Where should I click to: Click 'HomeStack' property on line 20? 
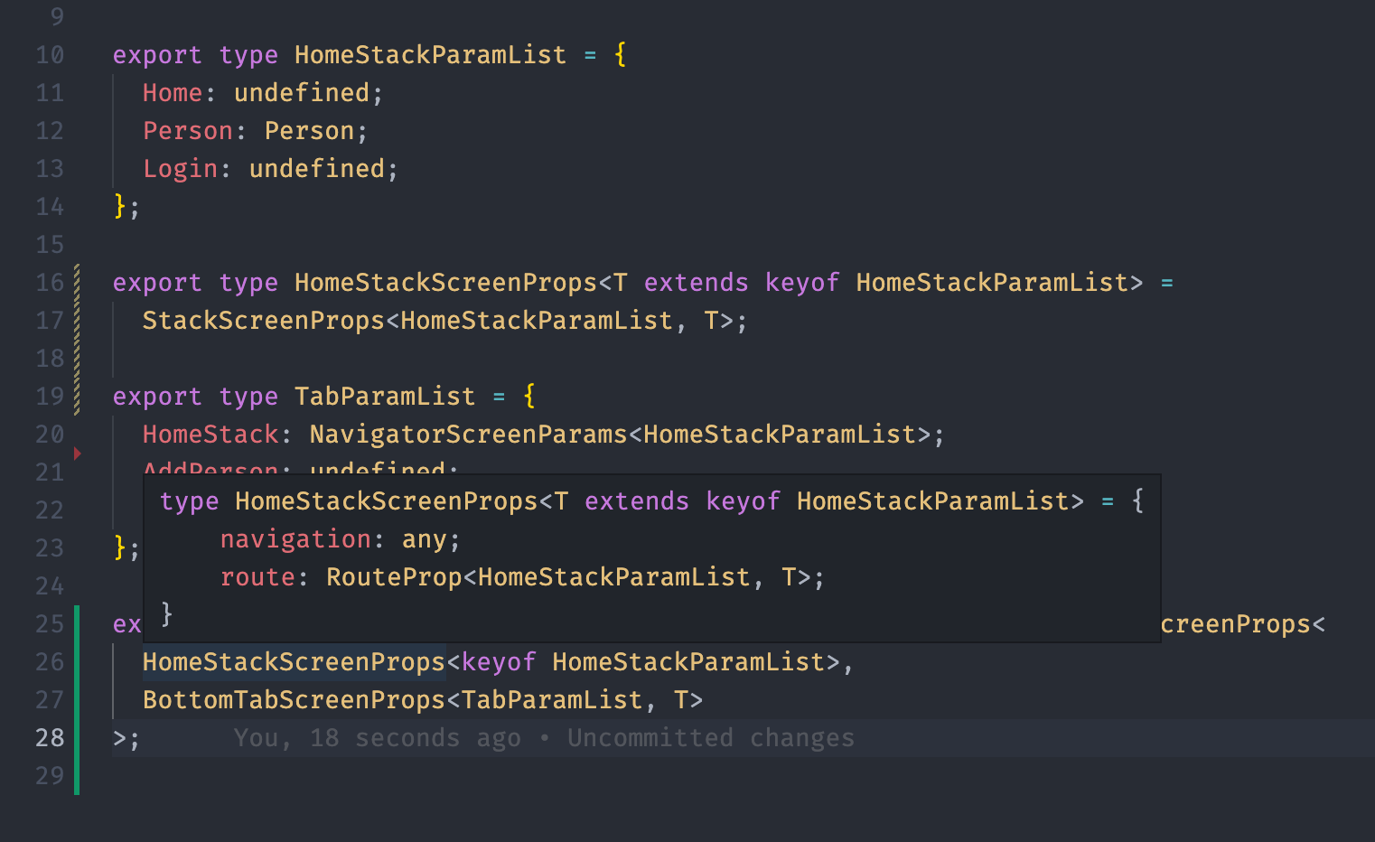pos(210,435)
